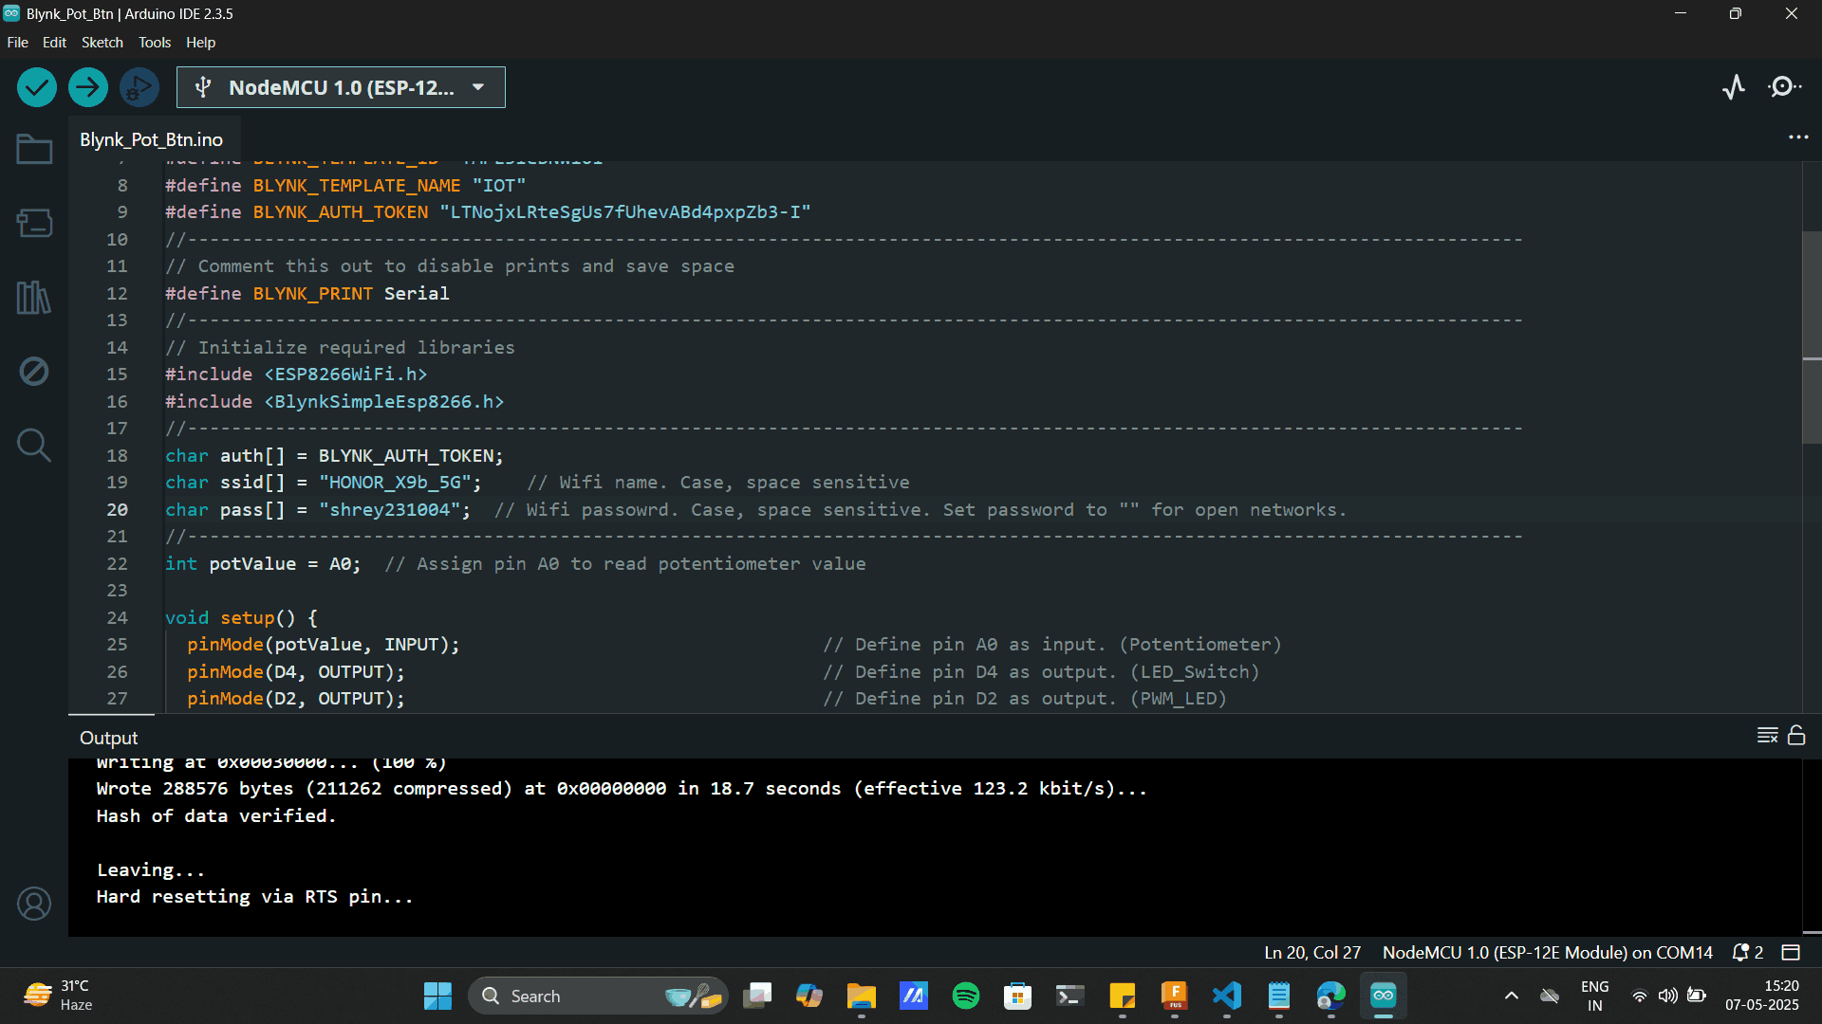Open the Serial Monitor
Screen dimensions: 1822x1024
pyautogui.click(x=1785, y=87)
